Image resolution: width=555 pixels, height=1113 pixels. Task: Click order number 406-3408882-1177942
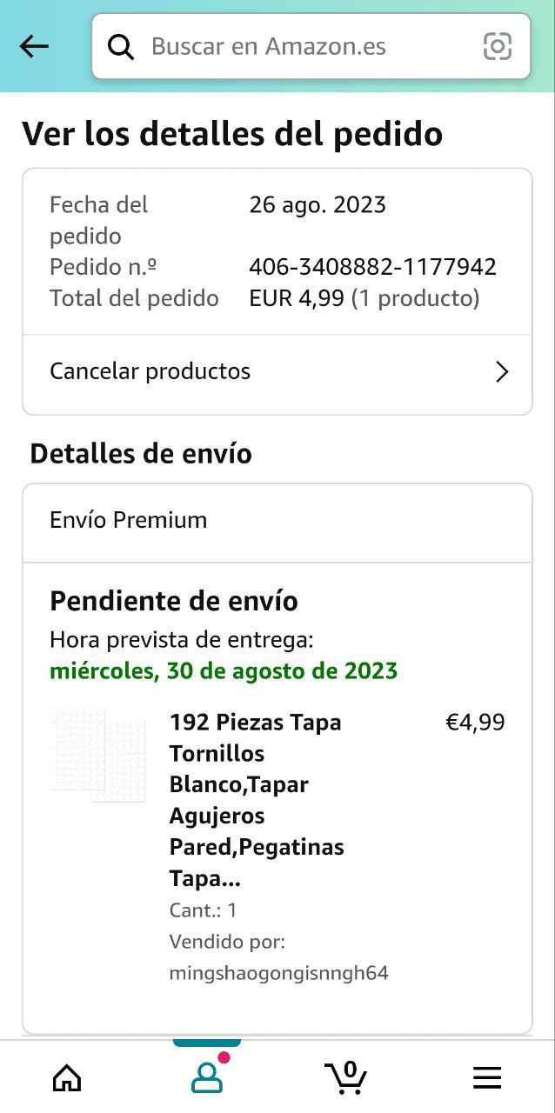372,267
